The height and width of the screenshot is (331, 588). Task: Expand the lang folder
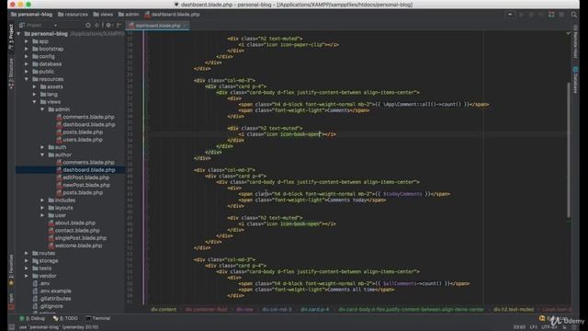pos(35,94)
